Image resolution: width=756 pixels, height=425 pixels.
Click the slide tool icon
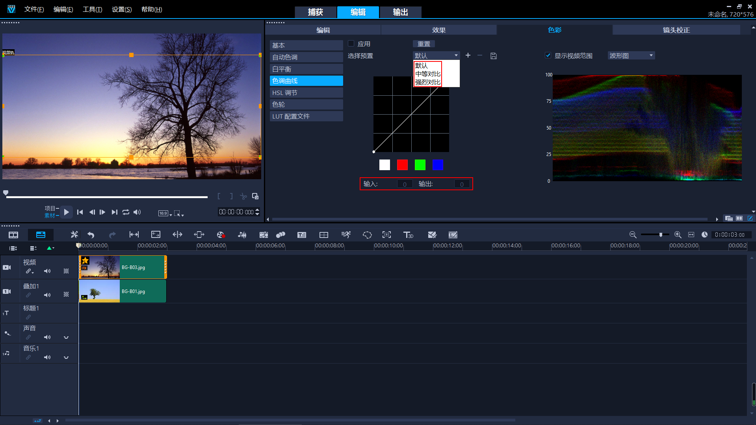click(x=199, y=235)
